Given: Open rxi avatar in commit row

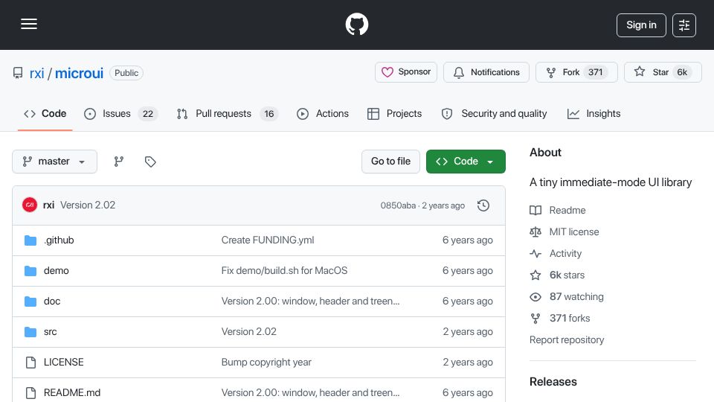Looking at the screenshot, I should [x=30, y=205].
